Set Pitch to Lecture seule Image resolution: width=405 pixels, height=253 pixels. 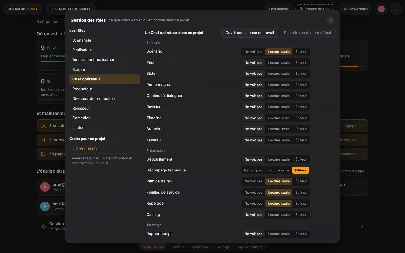(279, 63)
